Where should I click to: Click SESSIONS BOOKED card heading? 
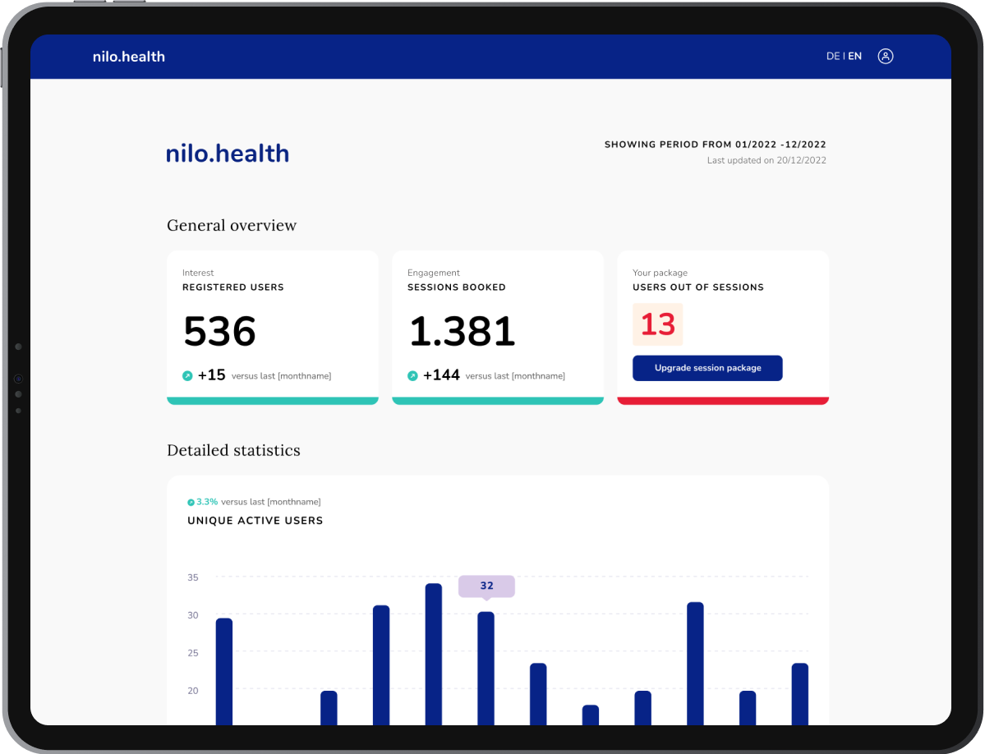[x=457, y=287]
